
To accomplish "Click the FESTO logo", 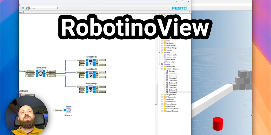I will [x=179, y=8].
